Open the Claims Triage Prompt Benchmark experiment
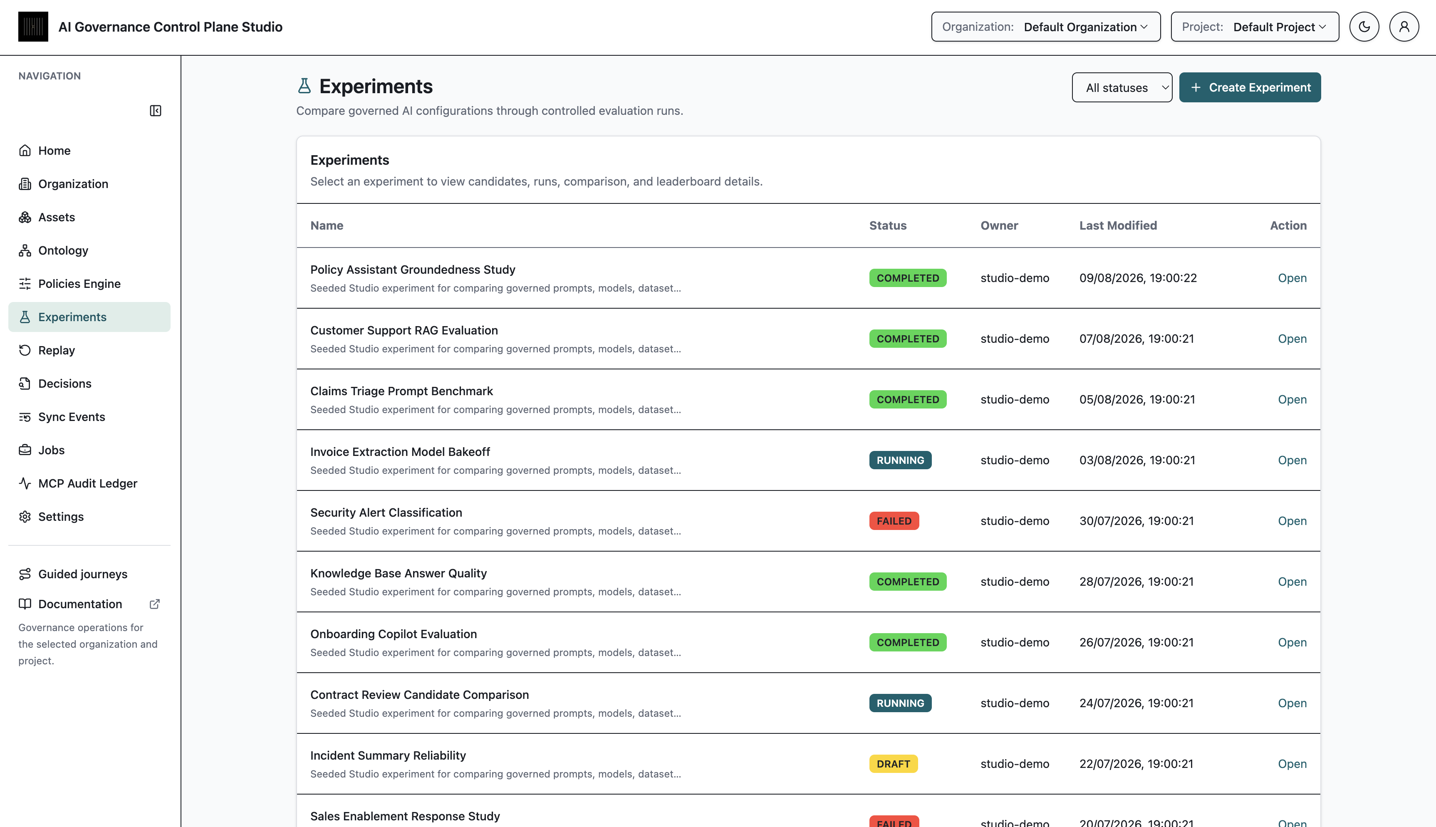 1292,399
